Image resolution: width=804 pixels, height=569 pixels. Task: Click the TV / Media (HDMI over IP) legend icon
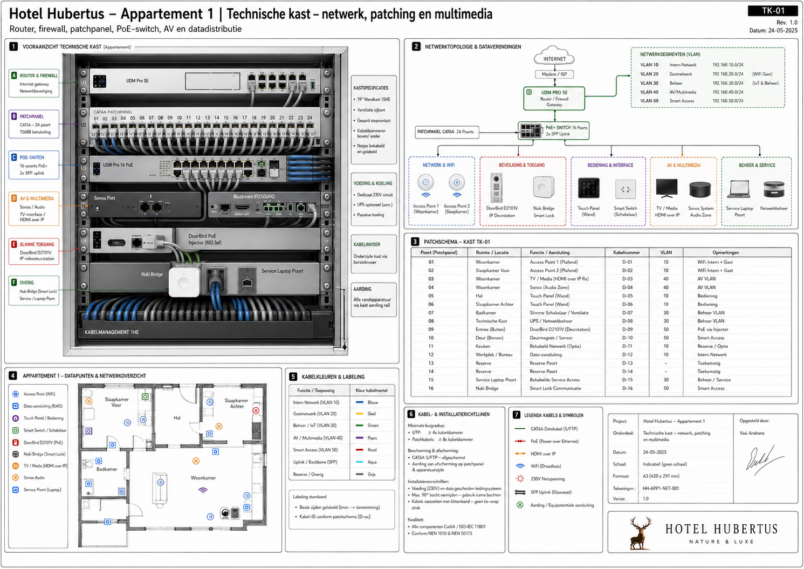(x=16, y=466)
